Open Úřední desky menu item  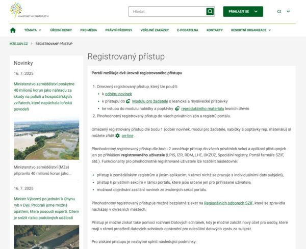click(61, 30)
